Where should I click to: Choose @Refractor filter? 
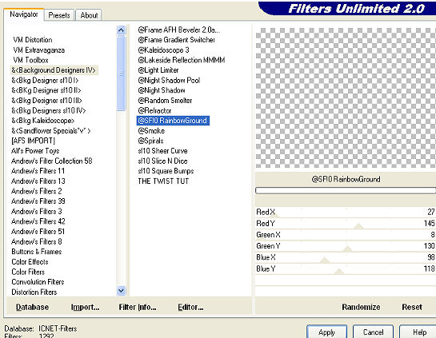click(x=154, y=110)
